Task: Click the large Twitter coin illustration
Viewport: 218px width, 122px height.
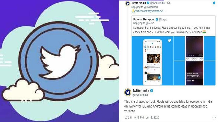Action: (x=58, y=61)
